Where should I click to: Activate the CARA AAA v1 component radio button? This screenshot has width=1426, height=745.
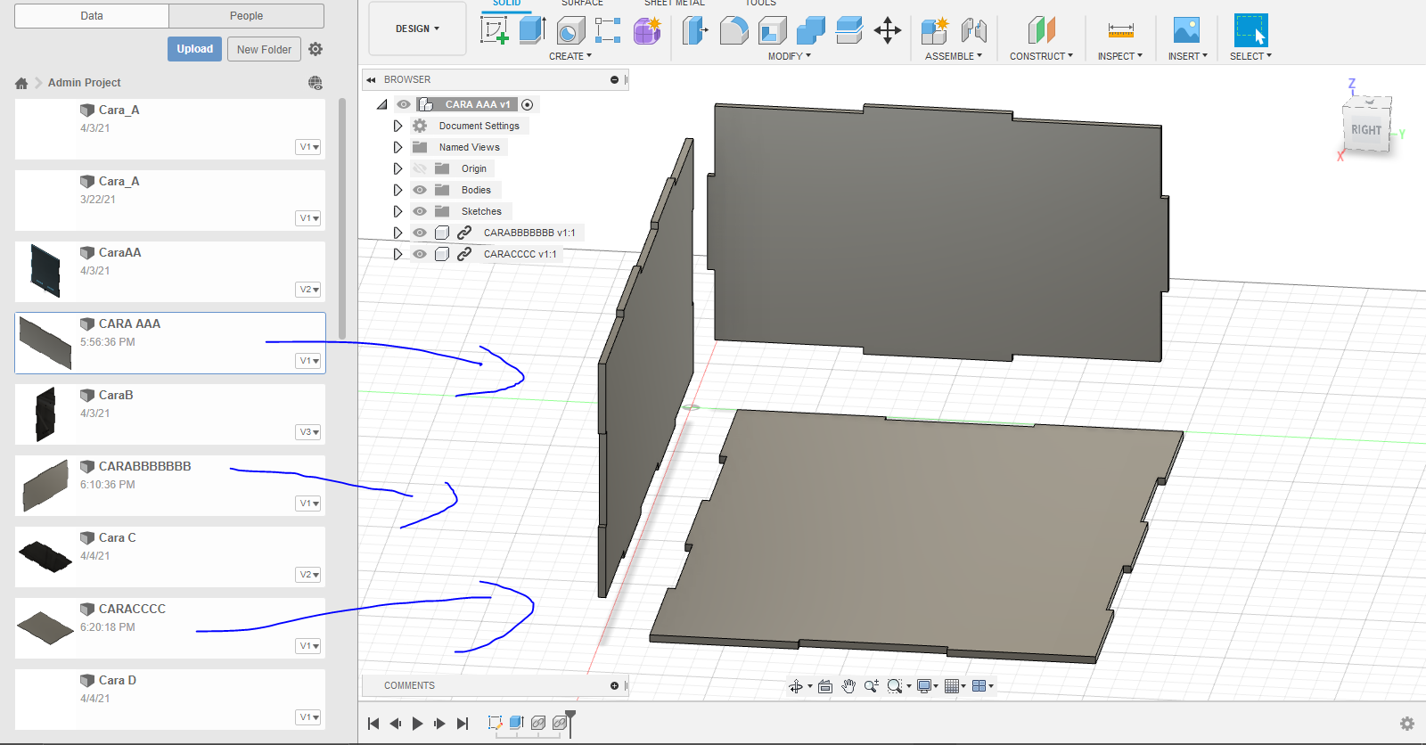pyautogui.click(x=528, y=104)
